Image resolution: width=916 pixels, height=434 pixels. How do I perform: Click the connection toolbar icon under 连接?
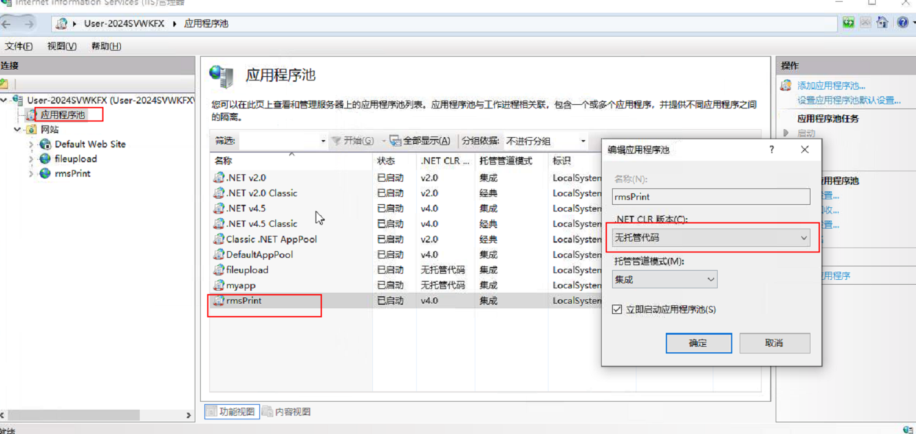coord(4,84)
